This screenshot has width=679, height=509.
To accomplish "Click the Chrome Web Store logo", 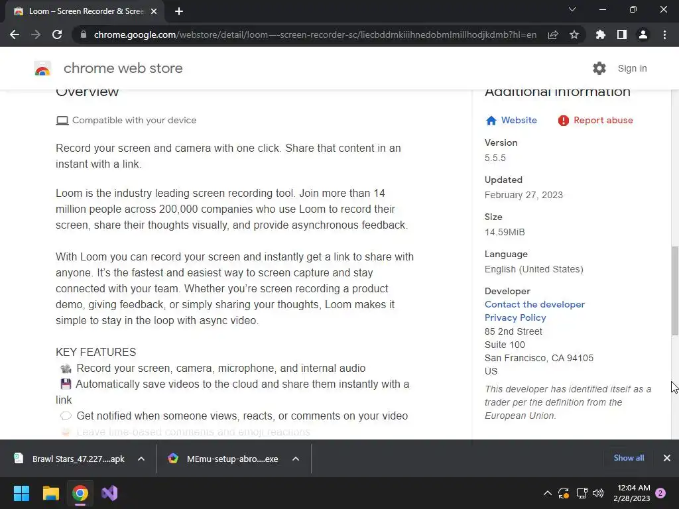I will point(42,68).
